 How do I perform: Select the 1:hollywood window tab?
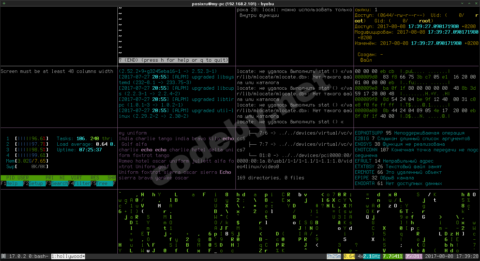point(68,256)
